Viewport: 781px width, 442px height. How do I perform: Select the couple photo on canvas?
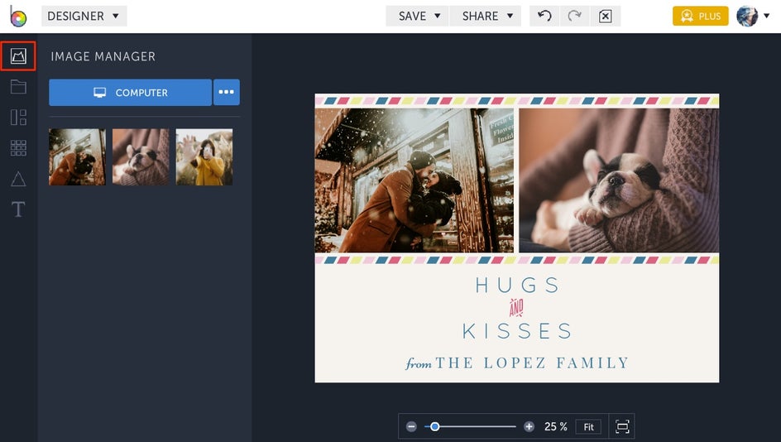point(414,180)
